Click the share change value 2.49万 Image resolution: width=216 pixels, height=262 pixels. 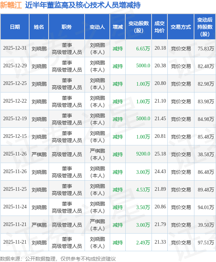[x=143, y=243]
